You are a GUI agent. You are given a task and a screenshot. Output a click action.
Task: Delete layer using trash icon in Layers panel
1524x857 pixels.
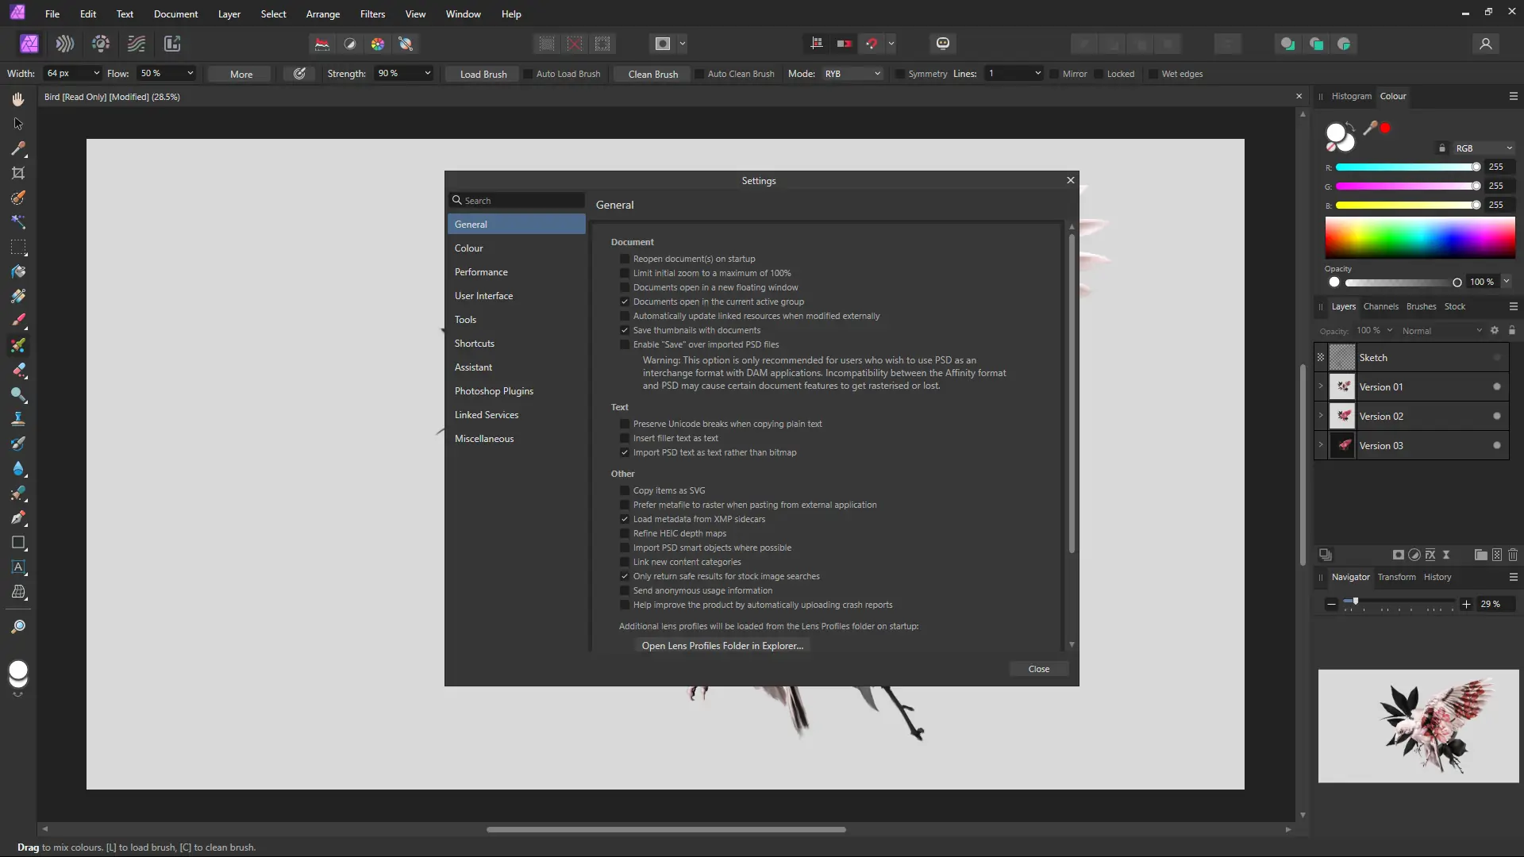click(x=1513, y=555)
